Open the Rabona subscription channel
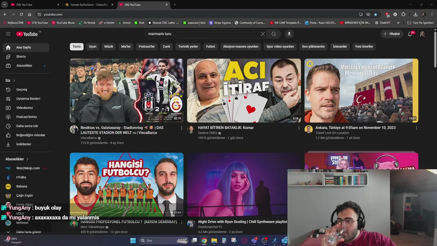This screenshot has height=246, width=437. coord(26,187)
